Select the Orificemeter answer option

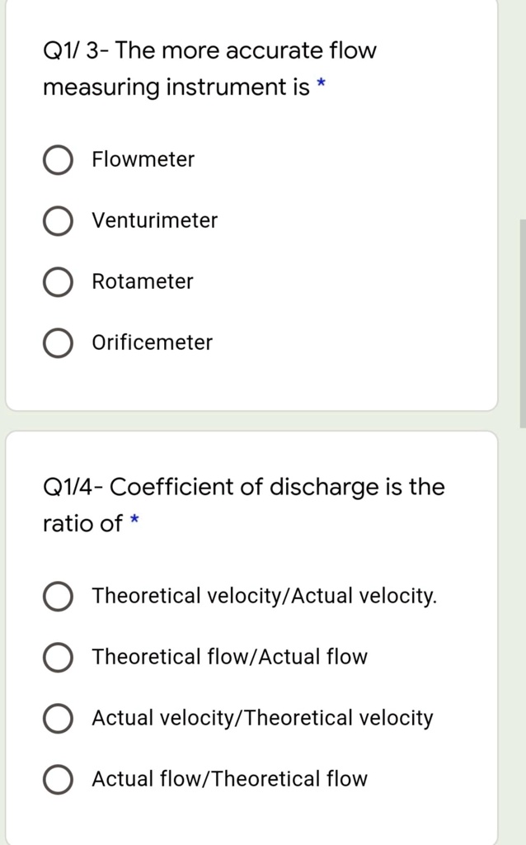(x=58, y=342)
